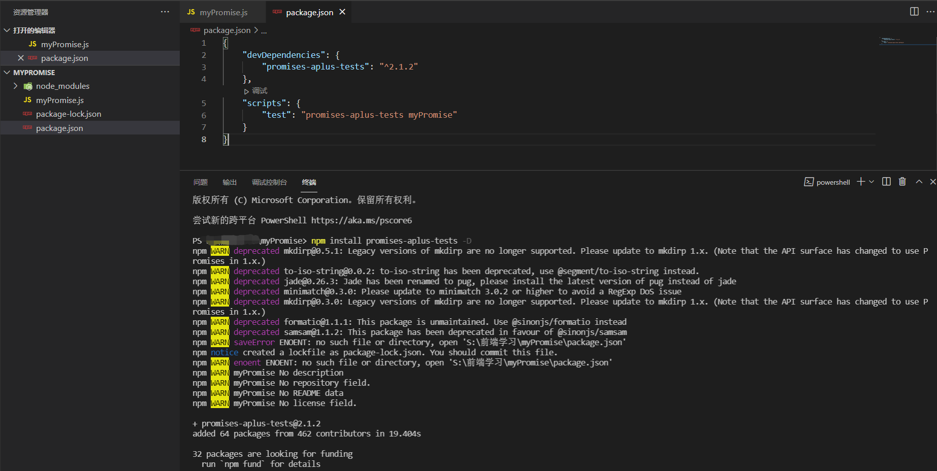Maximize the panel with up chevron
The width and height of the screenshot is (937, 471).
point(919,182)
